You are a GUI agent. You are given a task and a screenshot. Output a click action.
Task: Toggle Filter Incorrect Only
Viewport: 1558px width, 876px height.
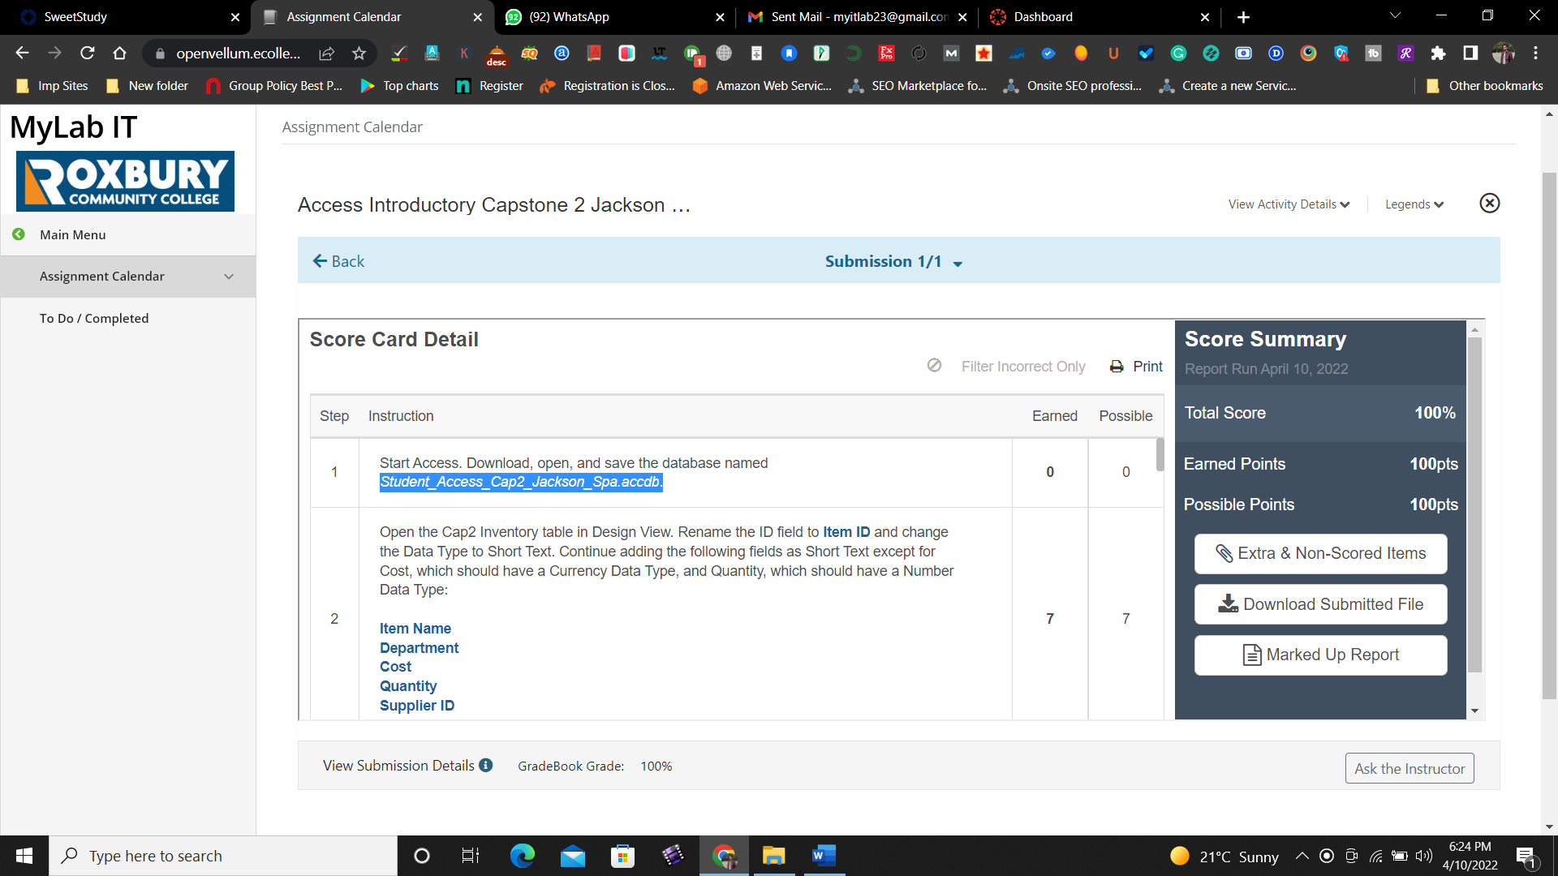[x=1006, y=367]
